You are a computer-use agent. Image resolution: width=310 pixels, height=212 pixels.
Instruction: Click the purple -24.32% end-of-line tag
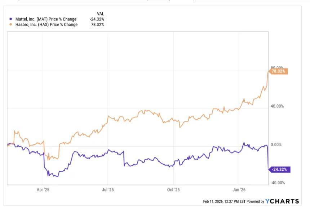click(279, 170)
